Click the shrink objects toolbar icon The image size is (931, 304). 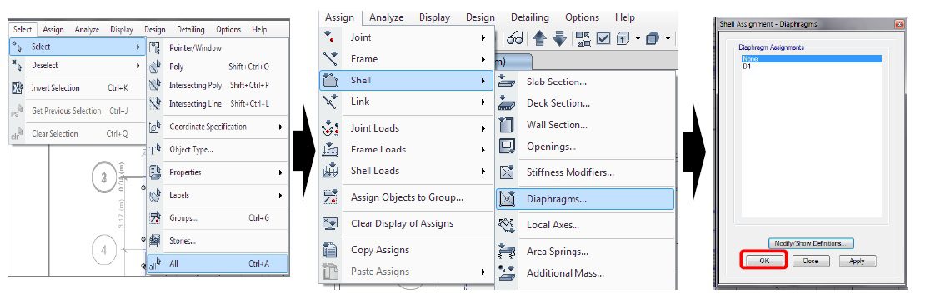[583, 38]
